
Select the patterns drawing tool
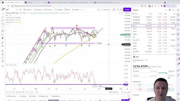pos(3,31)
